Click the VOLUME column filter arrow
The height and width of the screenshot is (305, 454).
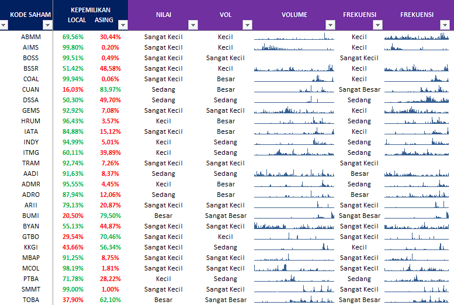click(330, 25)
